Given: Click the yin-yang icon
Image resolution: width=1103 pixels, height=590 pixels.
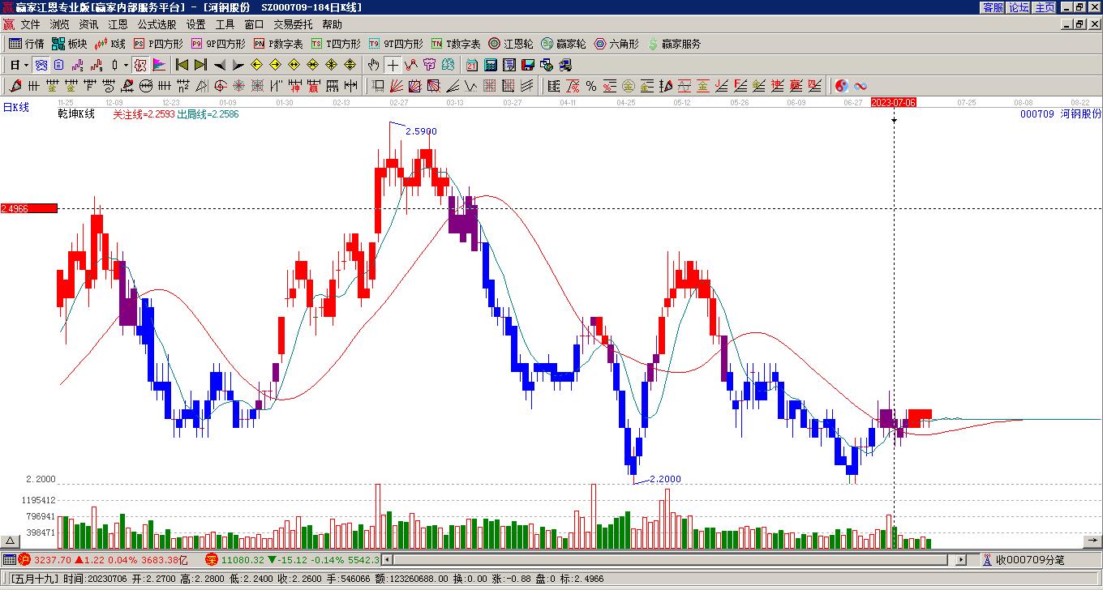Looking at the screenshot, I should click(842, 86).
